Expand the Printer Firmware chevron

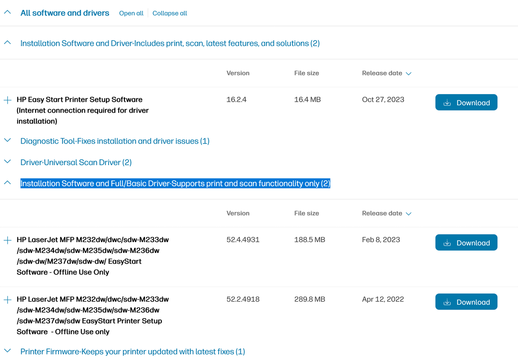7,351
